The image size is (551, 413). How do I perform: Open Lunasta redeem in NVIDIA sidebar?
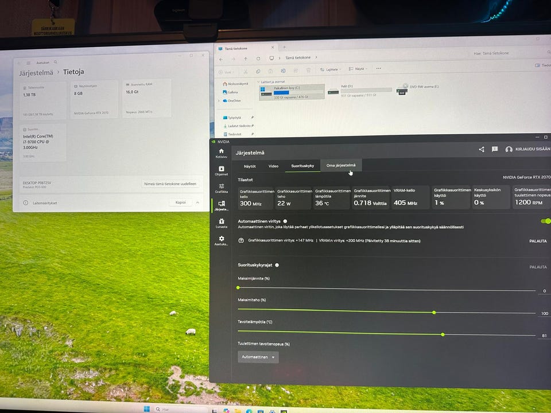pos(222,223)
